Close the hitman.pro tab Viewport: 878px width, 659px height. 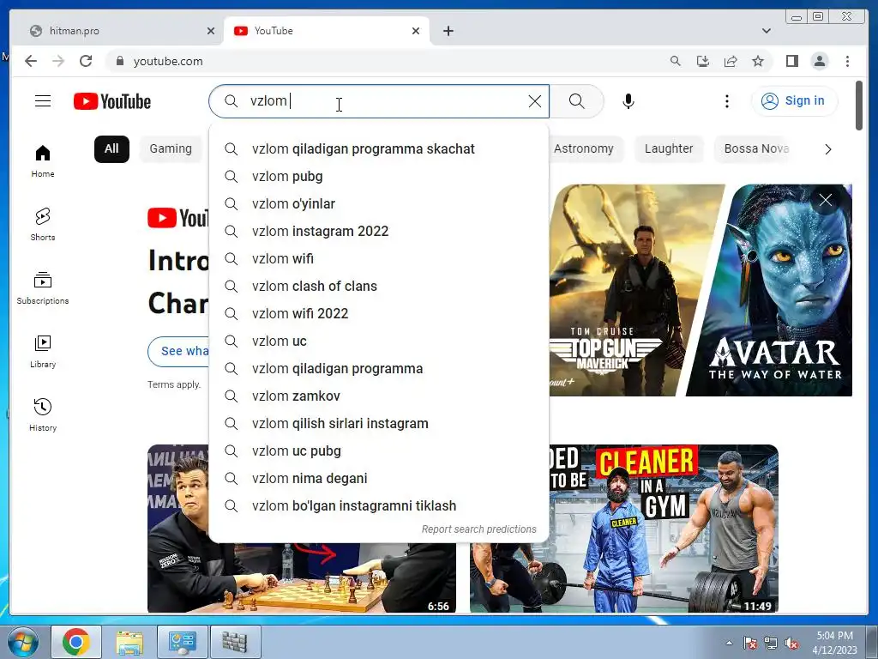211,31
